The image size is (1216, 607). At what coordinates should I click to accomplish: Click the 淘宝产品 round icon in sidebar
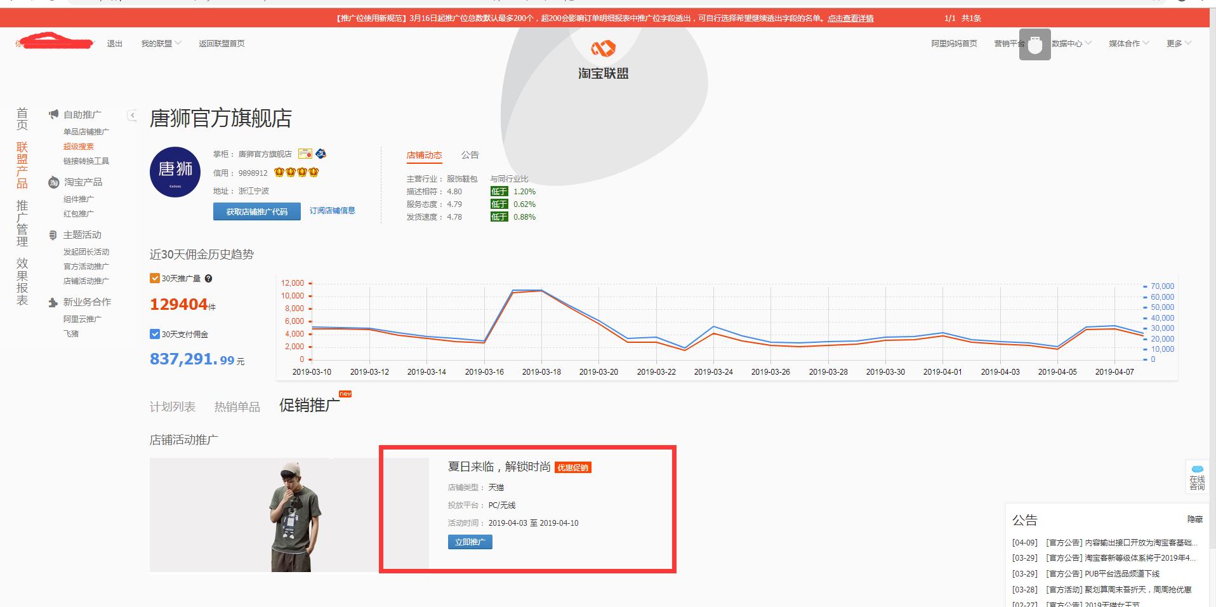click(x=53, y=182)
